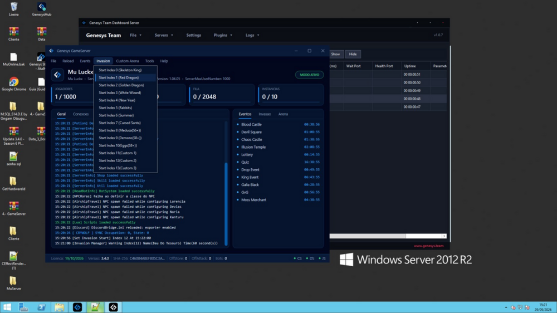The image size is (557, 313).
Task: Switch to the Eventos tab
Action: click(x=245, y=114)
